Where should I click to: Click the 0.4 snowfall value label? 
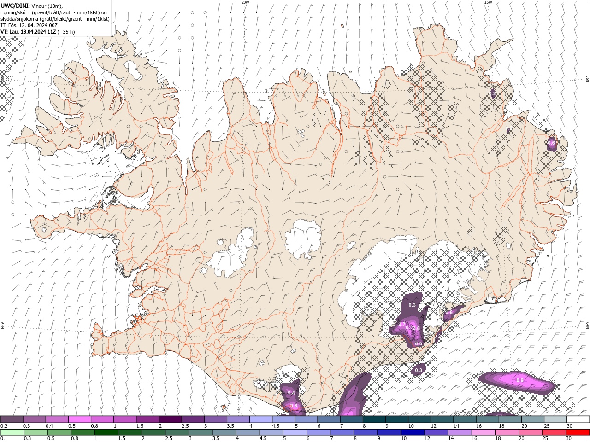[291, 392]
